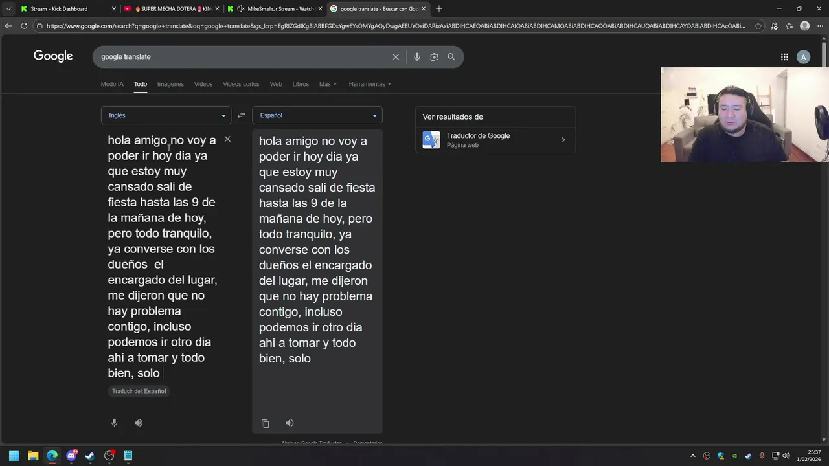829x466 pixels.
Task: Switch to SUPER MECHA DOTERA tab
Action: pyautogui.click(x=171, y=9)
